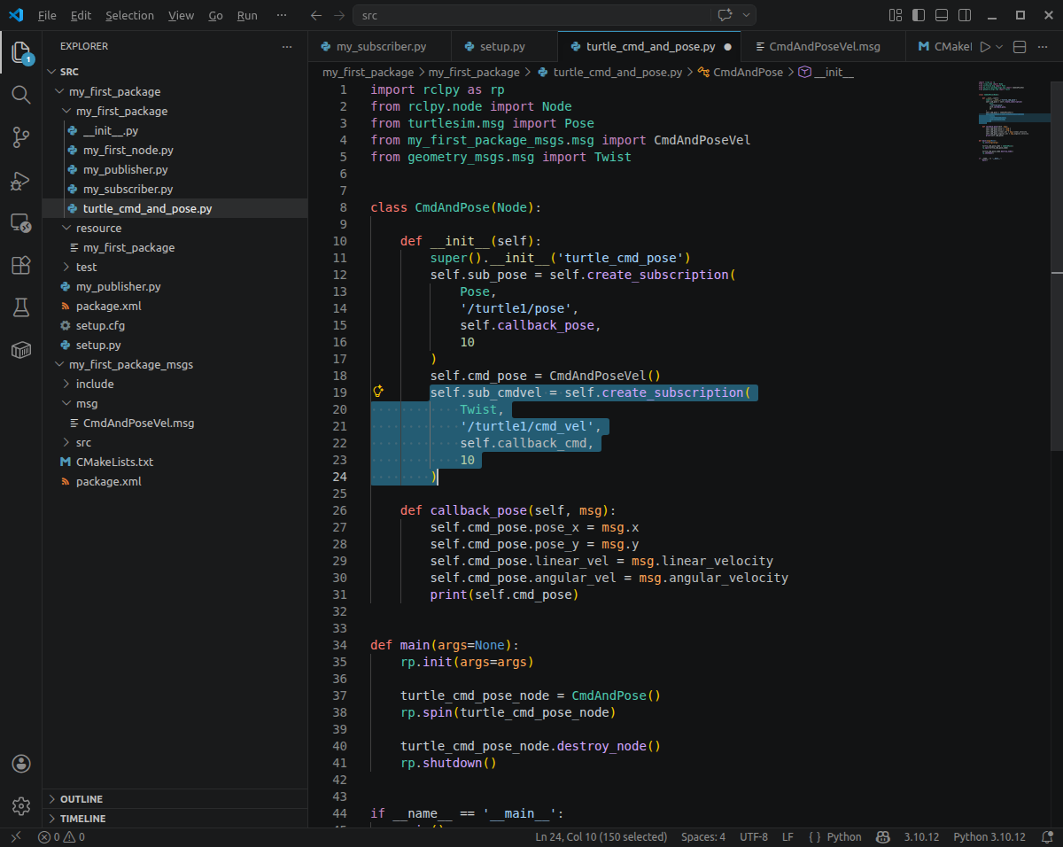This screenshot has width=1063, height=847.
Task: Open the Search view
Action: [x=21, y=94]
